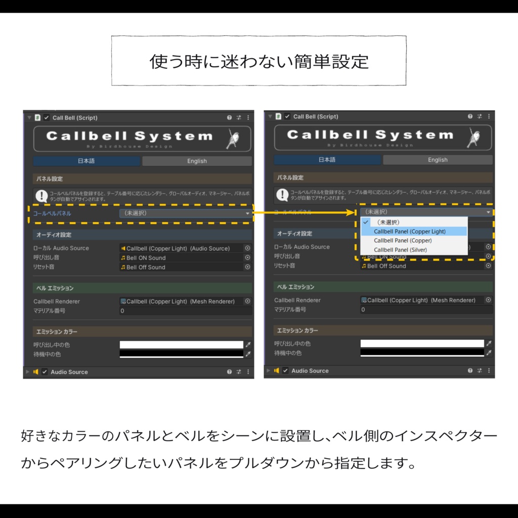Use eyedropper for 呼び出し中の色 in right panel

click(489, 343)
